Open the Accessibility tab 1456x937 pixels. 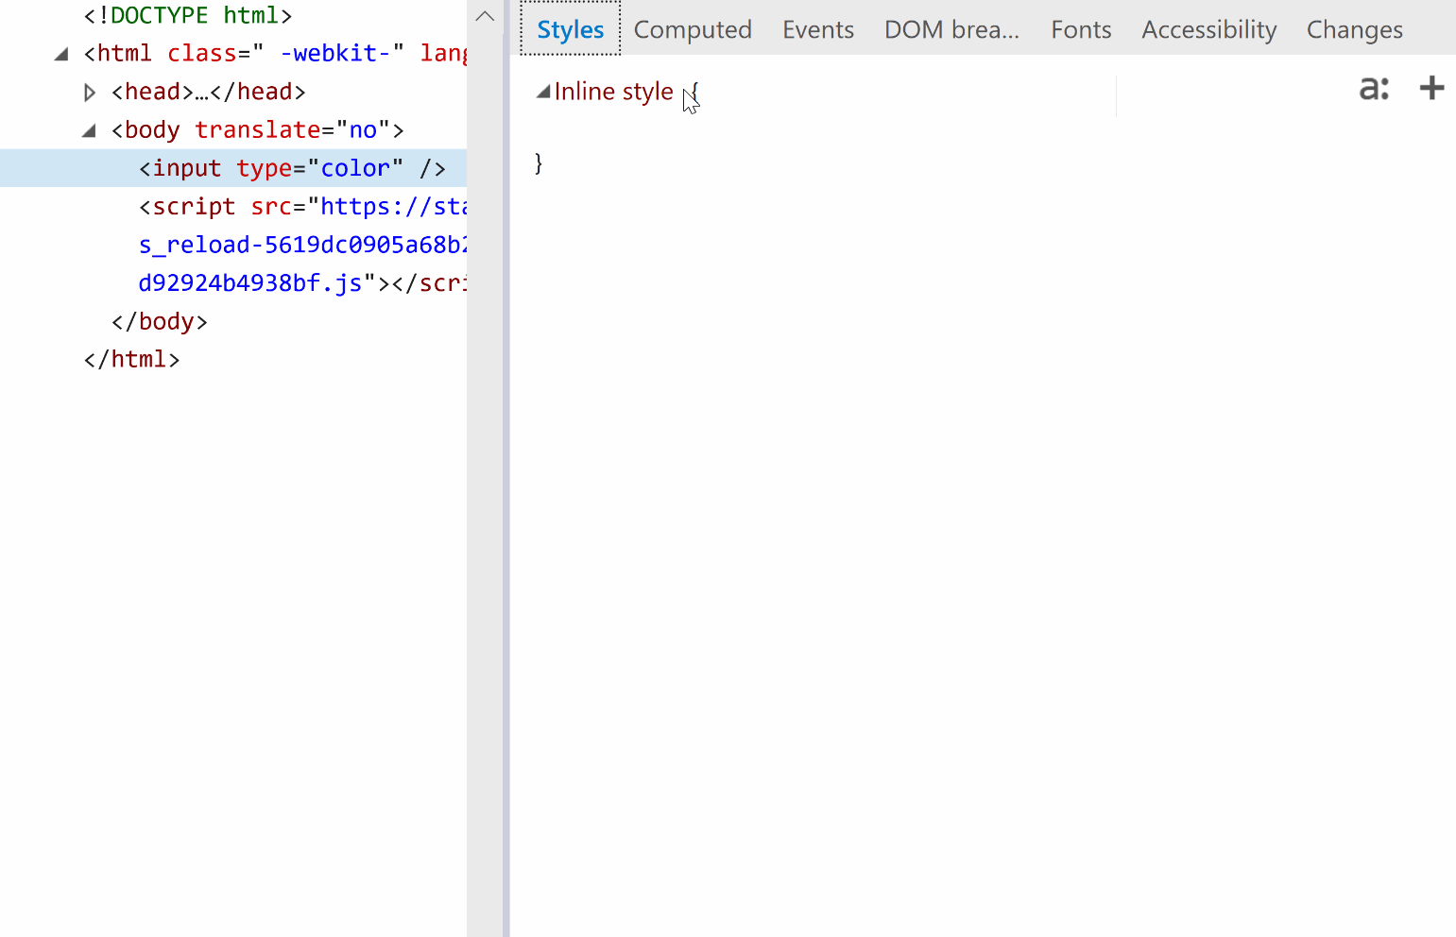click(1208, 29)
